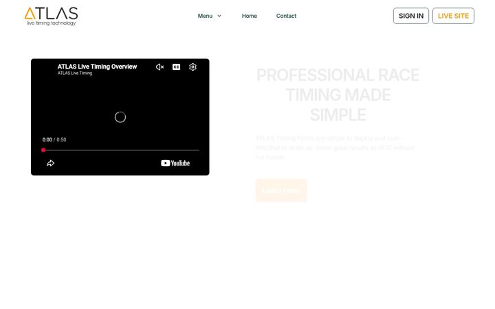Click the Professional Race Timing Made Simple heading
Screen dimensions: 495x309
[x=338, y=95]
